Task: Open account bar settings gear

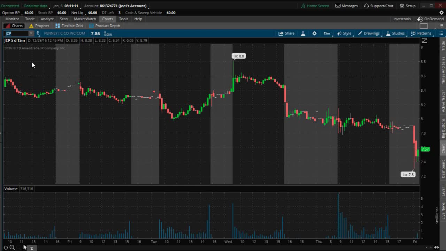Action: 441,13
